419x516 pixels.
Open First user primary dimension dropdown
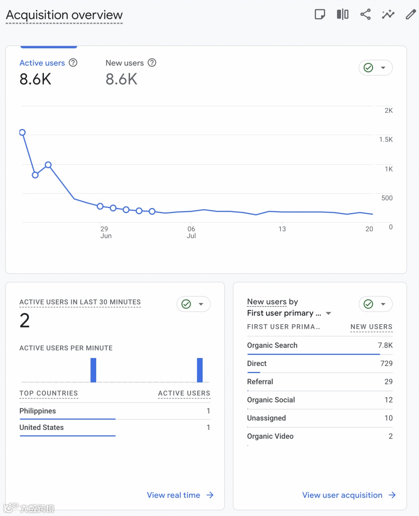click(329, 313)
